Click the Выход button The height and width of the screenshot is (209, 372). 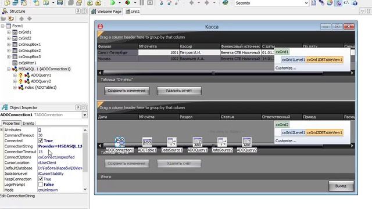pos(341,186)
